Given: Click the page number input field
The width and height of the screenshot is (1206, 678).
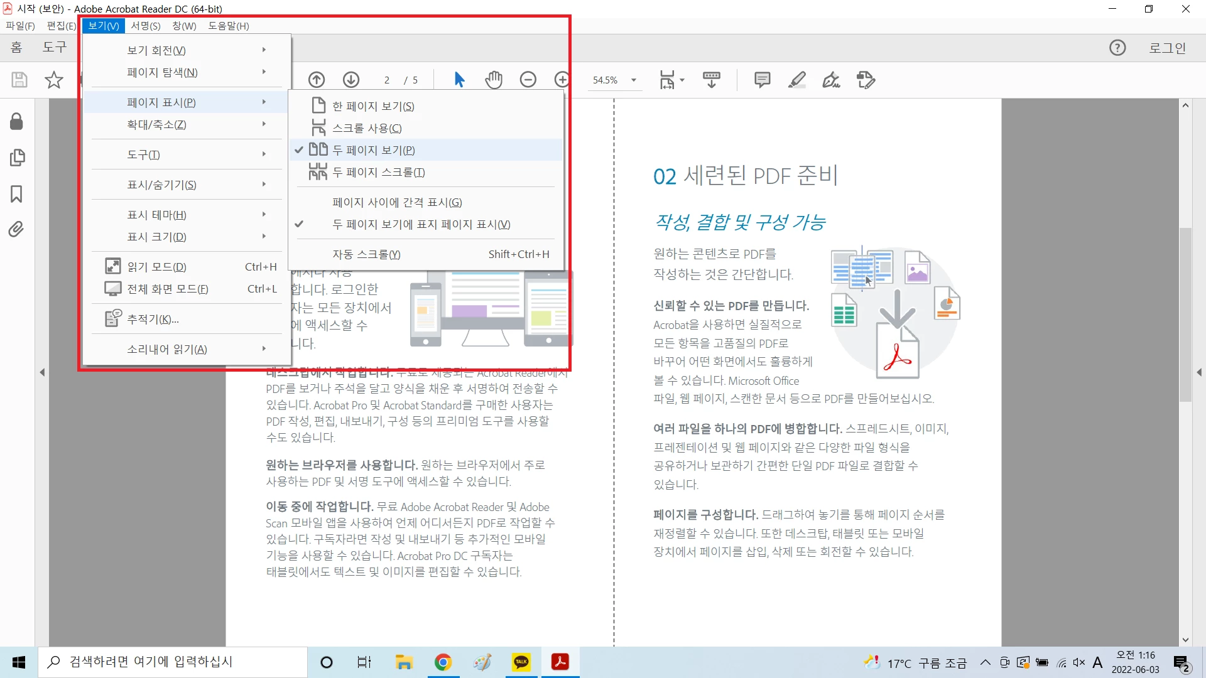Looking at the screenshot, I should pyautogui.click(x=387, y=80).
